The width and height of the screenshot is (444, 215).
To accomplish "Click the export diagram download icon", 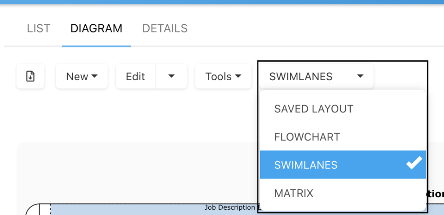I will click(x=30, y=76).
